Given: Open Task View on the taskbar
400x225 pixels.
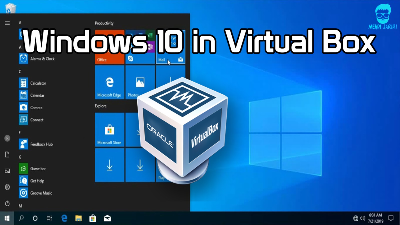Looking at the screenshot, I should click(49, 218).
